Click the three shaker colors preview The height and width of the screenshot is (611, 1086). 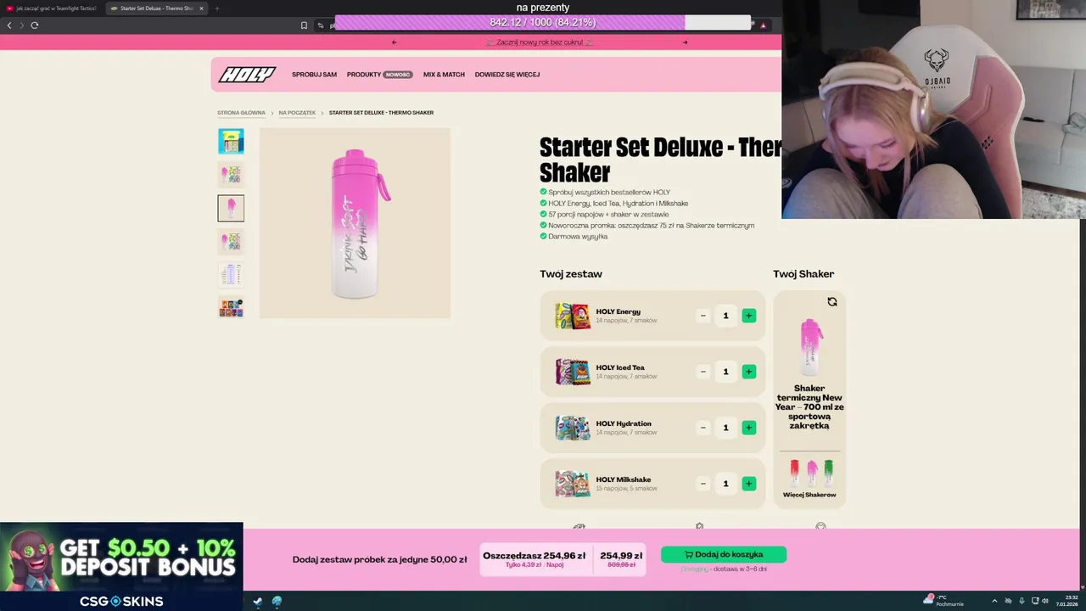click(x=811, y=473)
